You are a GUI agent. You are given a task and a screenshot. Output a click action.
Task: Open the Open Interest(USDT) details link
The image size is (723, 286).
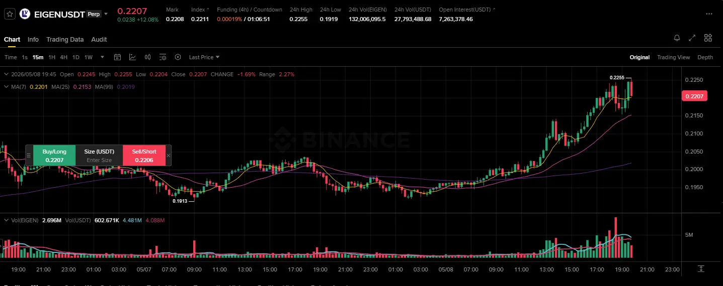[467, 10]
